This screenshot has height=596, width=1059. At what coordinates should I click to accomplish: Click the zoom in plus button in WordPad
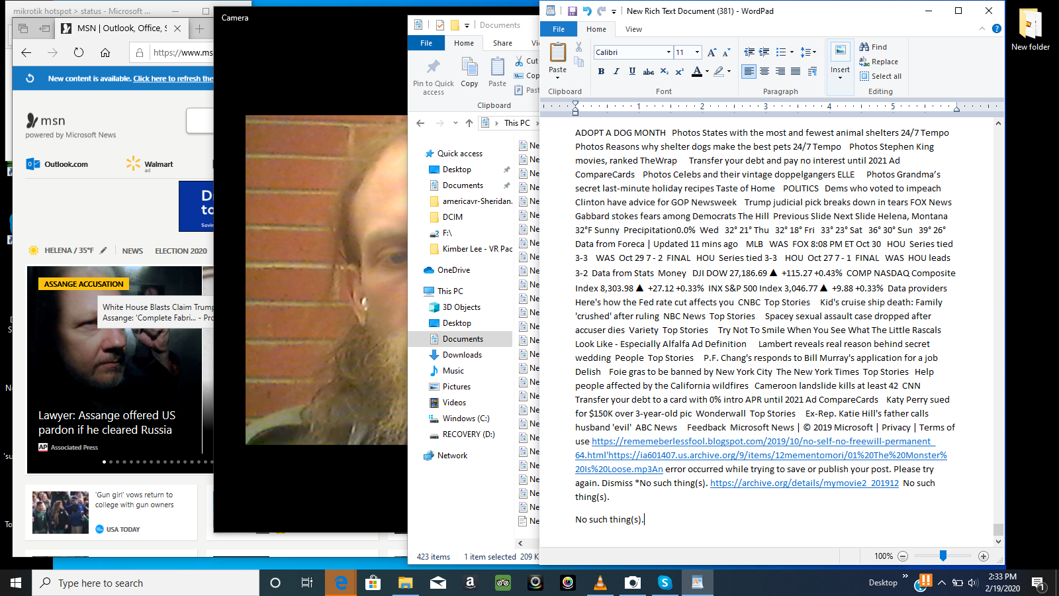984,556
